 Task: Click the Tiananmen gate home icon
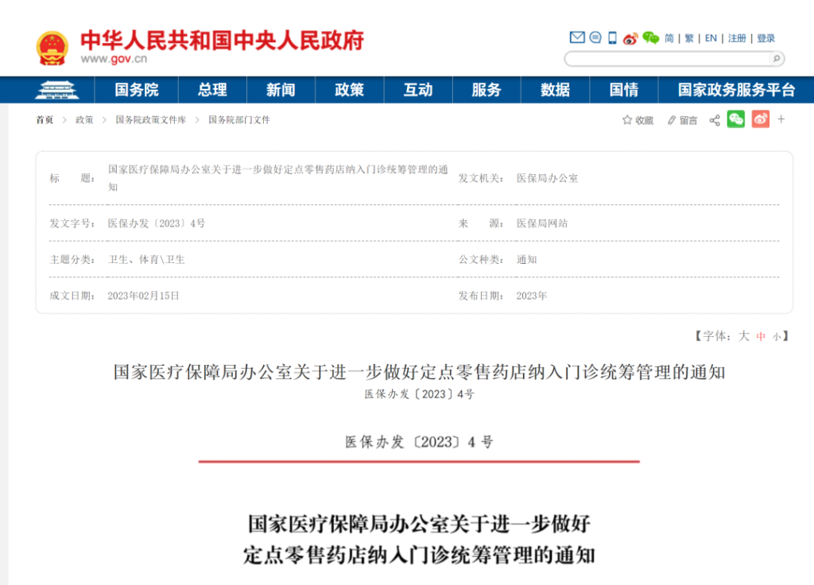[x=56, y=90]
